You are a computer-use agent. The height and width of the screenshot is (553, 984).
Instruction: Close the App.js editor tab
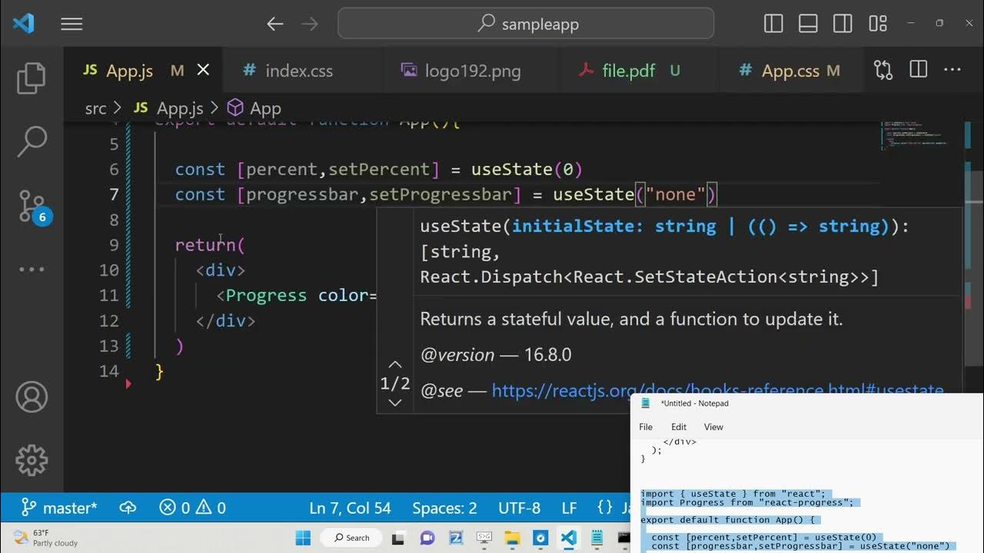[203, 71]
